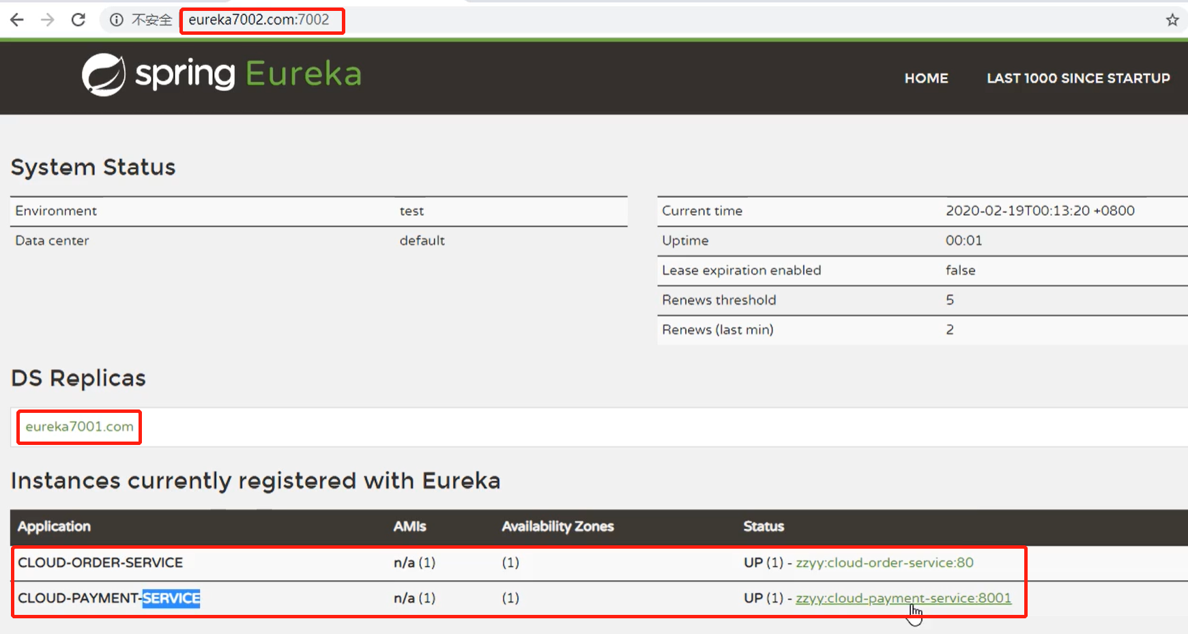Click the Spring Eureka logo
Image resolution: width=1188 pixels, height=634 pixels.
222,74
